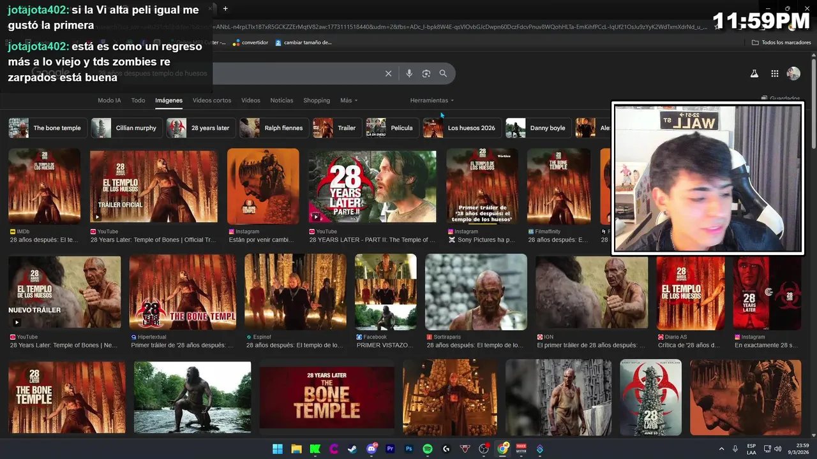Viewport: 817px width, 459px height.
Task: Open Spotify from the taskbar
Action: 428,449
